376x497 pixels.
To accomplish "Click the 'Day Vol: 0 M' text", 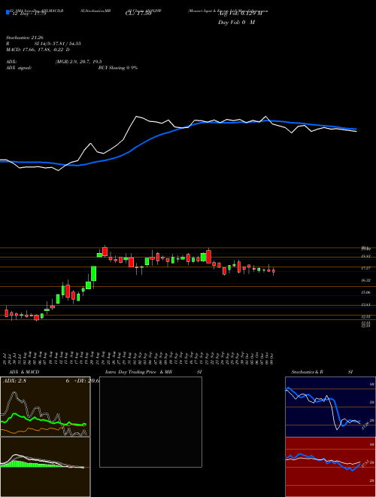I will pos(236,23).
